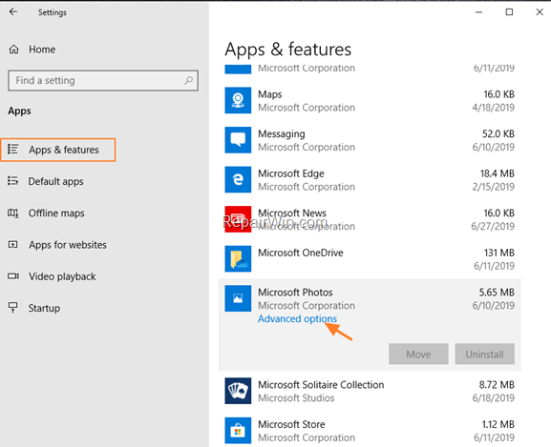This screenshot has height=447, width=551.
Task: Minimize the Settings window
Action: click(x=478, y=12)
